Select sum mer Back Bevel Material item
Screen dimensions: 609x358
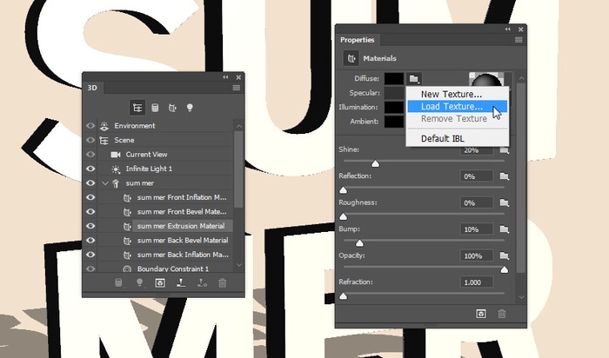[183, 241]
